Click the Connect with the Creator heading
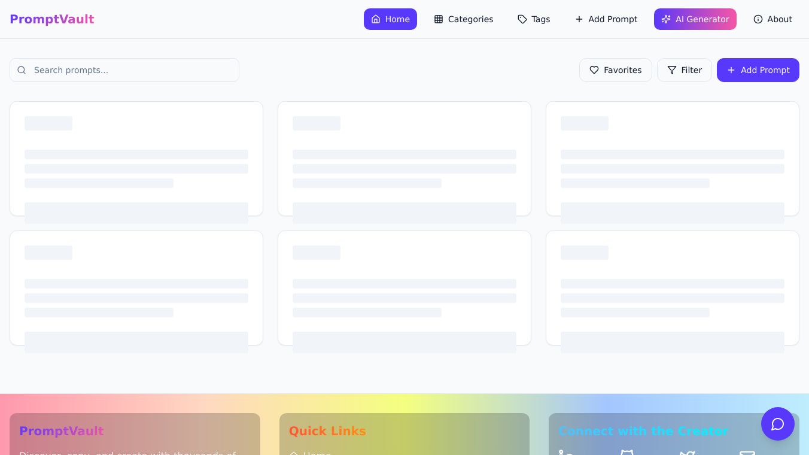Image resolution: width=809 pixels, height=455 pixels. (643, 431)
